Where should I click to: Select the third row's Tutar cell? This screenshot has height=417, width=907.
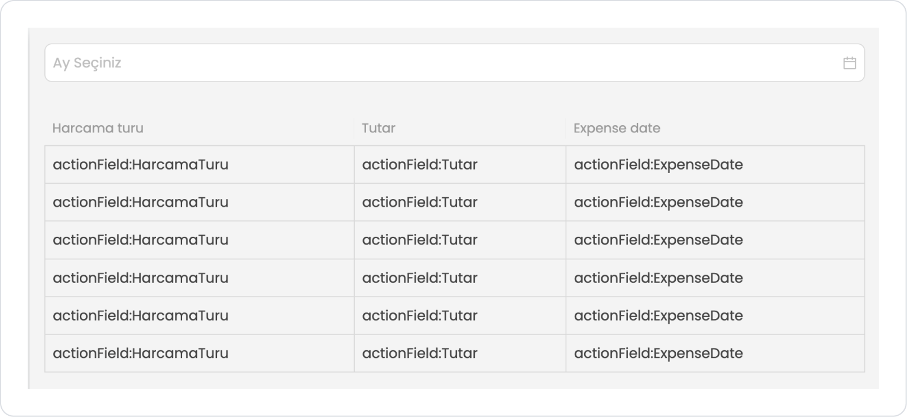tap(420, 240)
